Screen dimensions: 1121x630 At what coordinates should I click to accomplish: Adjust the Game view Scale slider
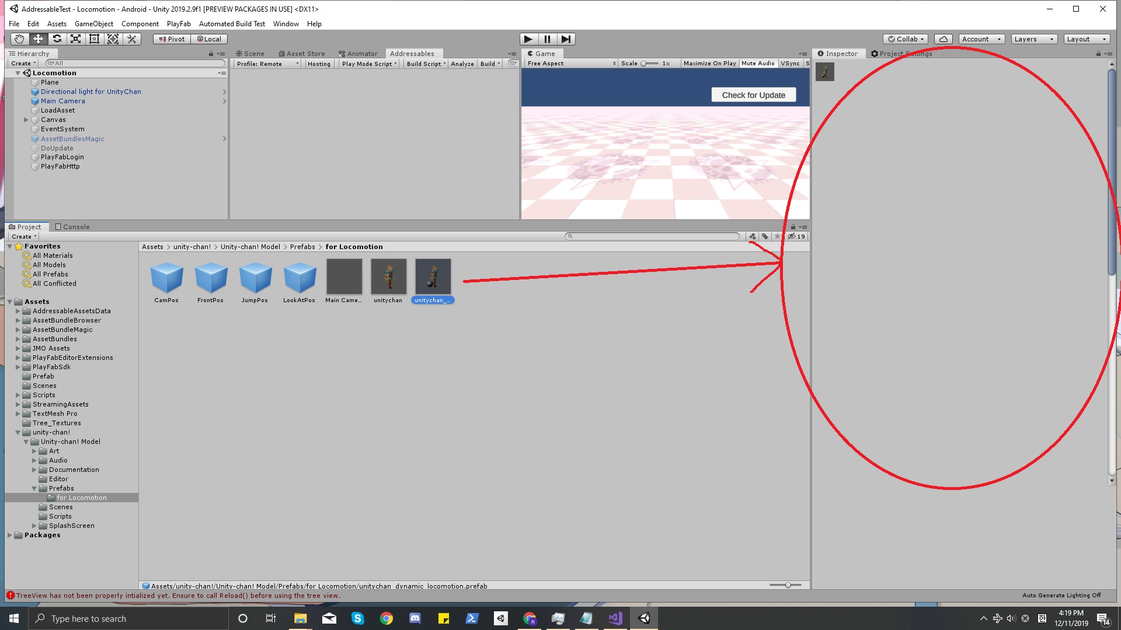point(650,64)
